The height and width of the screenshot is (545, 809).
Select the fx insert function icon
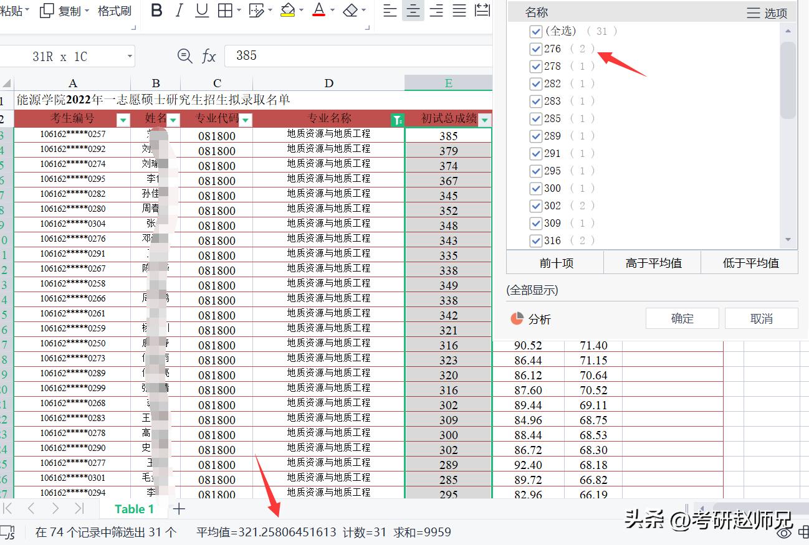209,55
